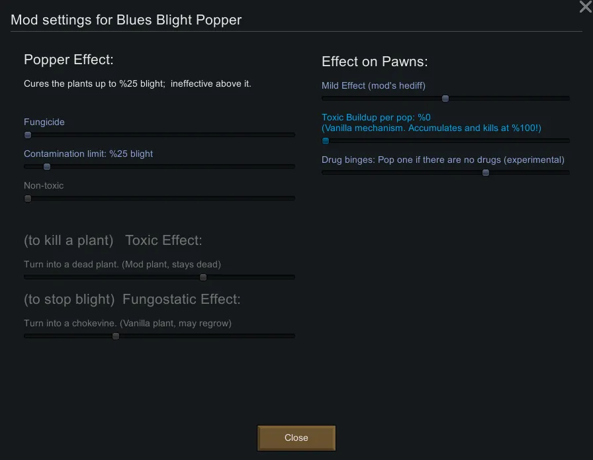The height and width of the screenshot is (460, 593).
Task: Click the "Contamination limit: %25 blight" label
Action: [x=88, y=154]
